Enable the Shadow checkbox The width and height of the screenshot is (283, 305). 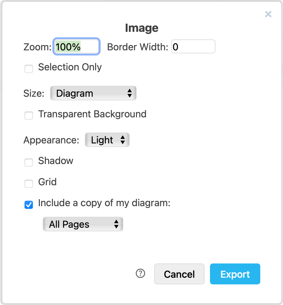tap(28, 163)
